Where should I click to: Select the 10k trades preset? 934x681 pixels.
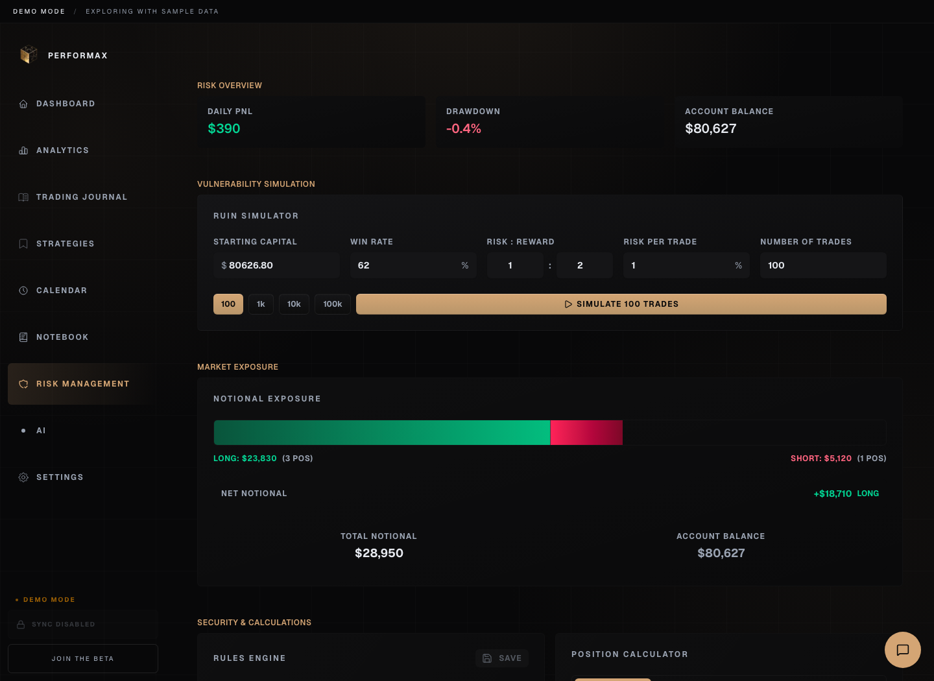(x=294, y=304)
